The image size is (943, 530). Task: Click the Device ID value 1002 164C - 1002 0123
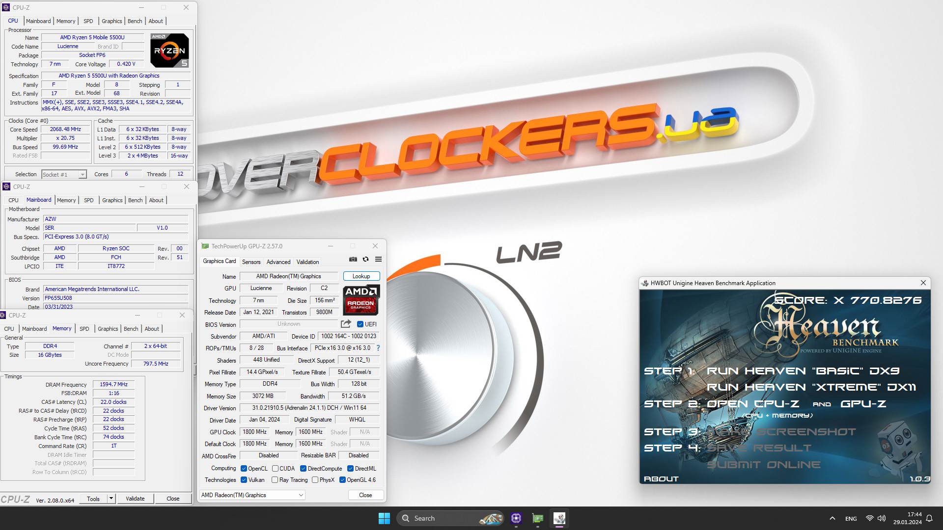tap(349, 336)
